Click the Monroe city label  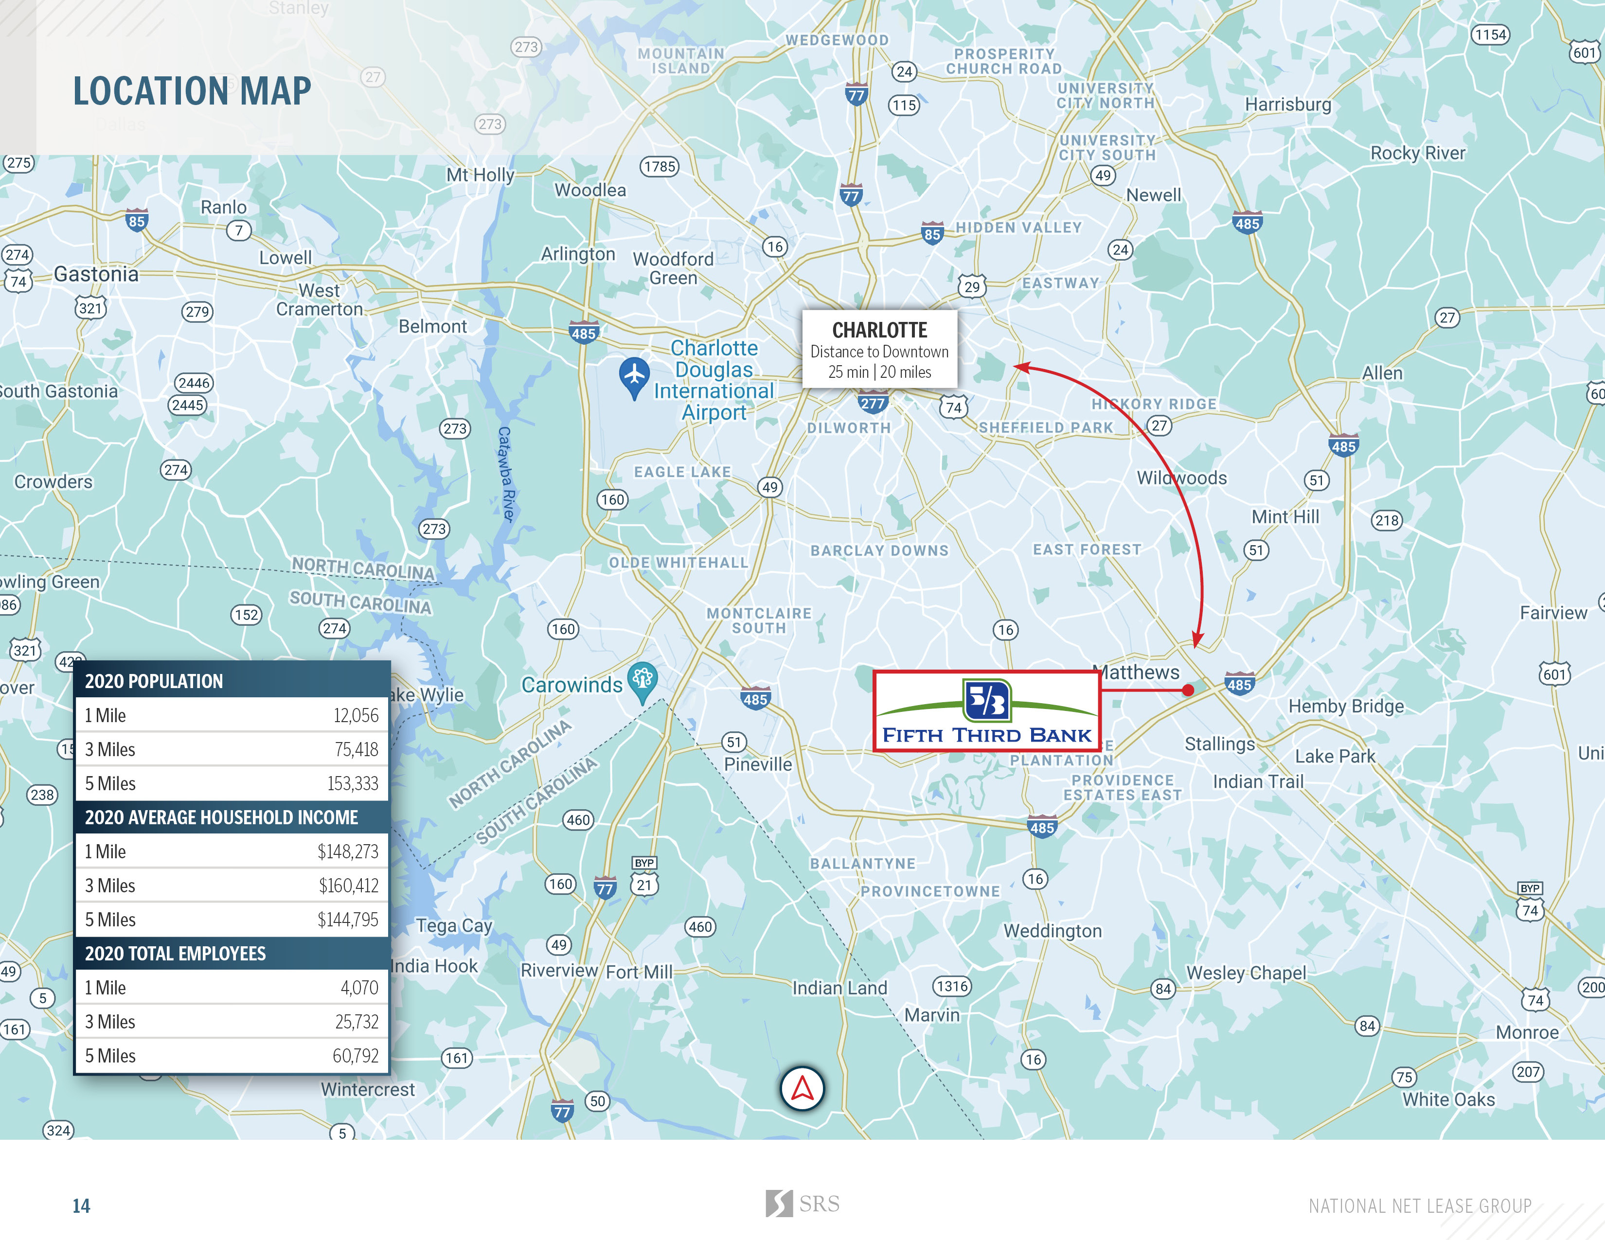(1527, 1033)
